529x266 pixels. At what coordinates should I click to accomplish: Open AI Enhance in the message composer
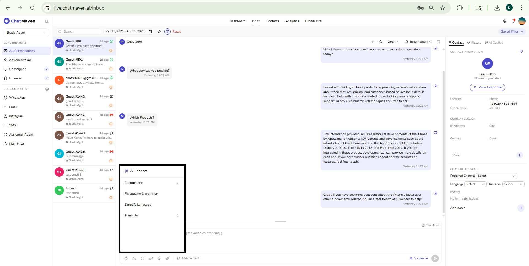point(126,259)
